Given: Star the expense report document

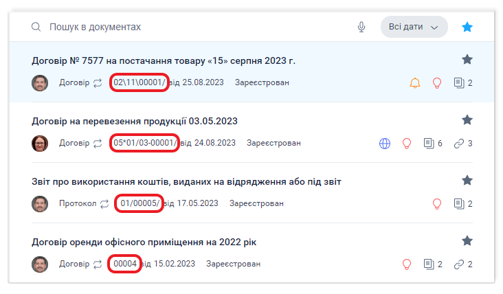Looking at the screenshot, I should (x=467, y=181).
